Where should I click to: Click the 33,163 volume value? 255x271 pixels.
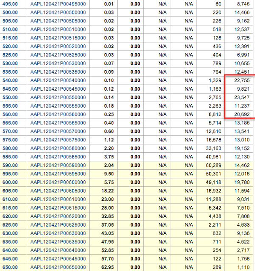[213, 148]
